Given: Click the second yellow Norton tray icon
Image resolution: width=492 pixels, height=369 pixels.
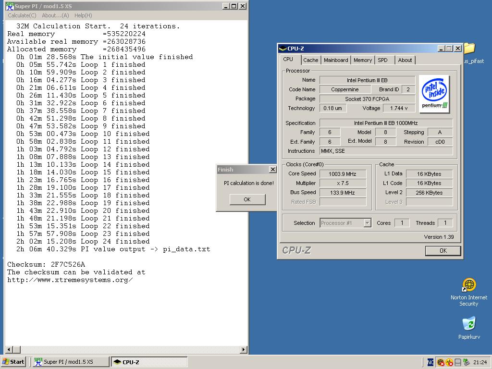Looking at the screenshot, I should coord(449,362).
